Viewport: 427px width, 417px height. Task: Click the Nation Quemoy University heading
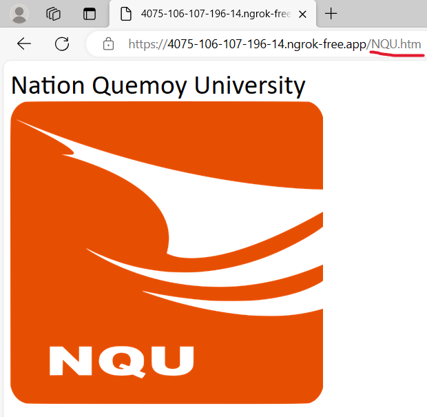click(158, 85)
